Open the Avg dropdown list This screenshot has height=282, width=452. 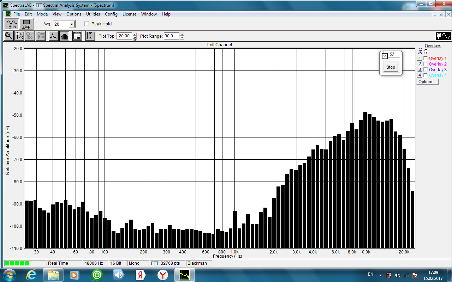click(x=72, y=24)
